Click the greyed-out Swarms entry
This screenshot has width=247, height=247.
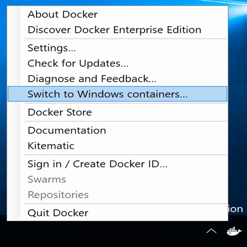tap(118, 179)
